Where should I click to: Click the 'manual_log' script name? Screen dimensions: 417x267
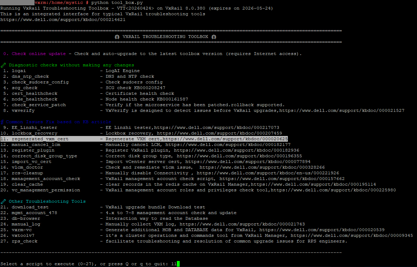26,224
